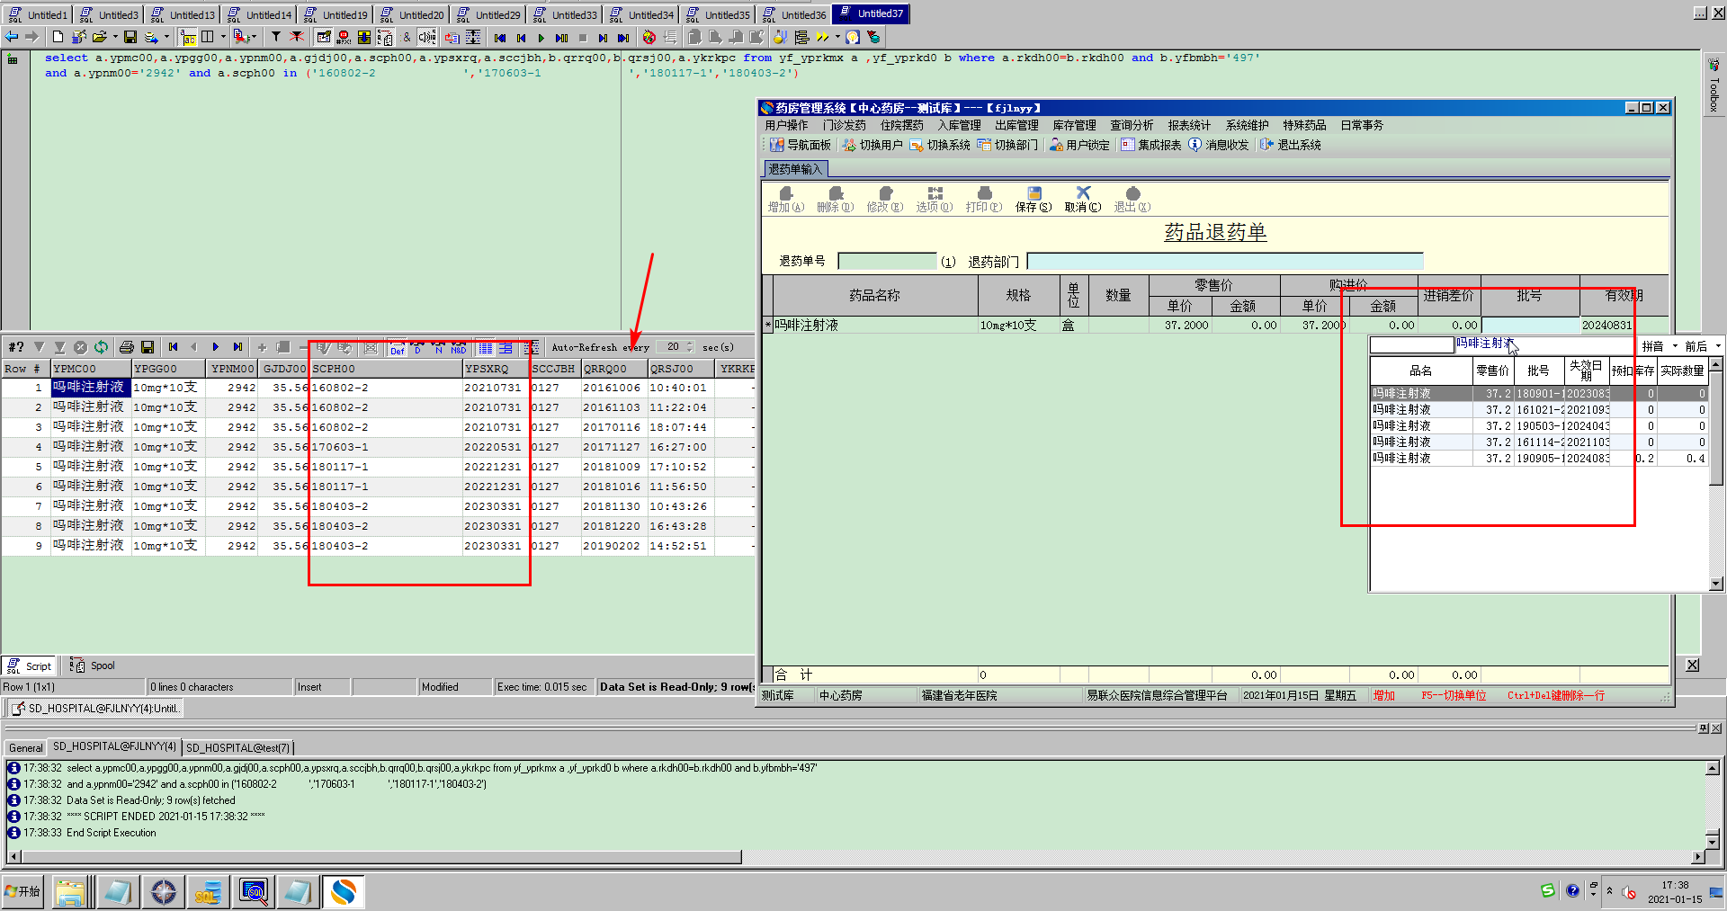Click the save floppy icon in SQL toolbar

pos(130,37)
